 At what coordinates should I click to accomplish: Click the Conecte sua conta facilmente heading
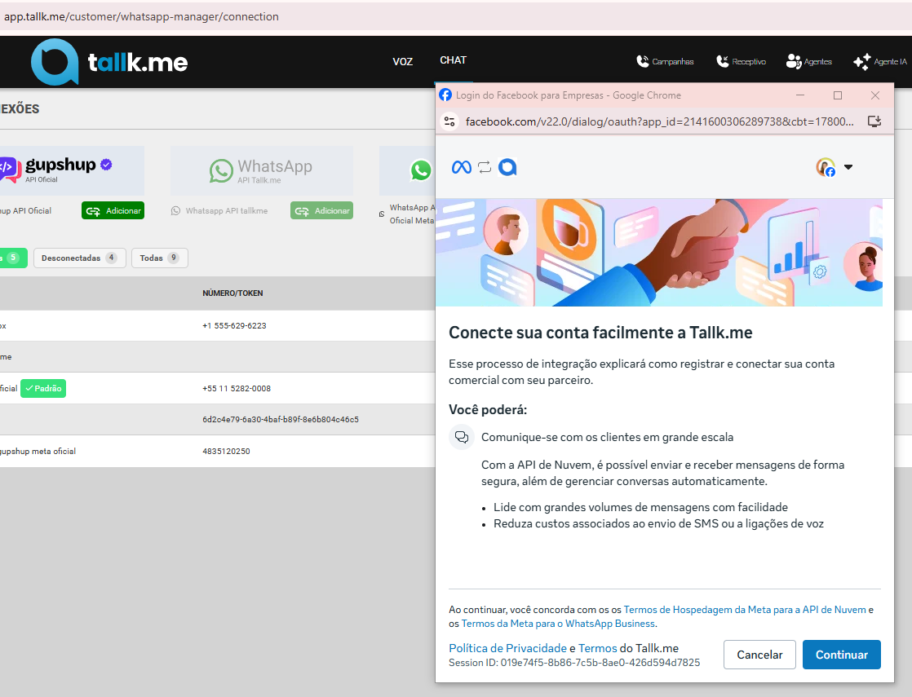[600, 333]
